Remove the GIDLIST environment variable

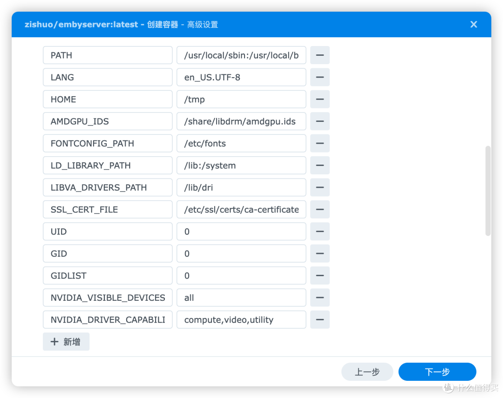click(x=320, y=275)
